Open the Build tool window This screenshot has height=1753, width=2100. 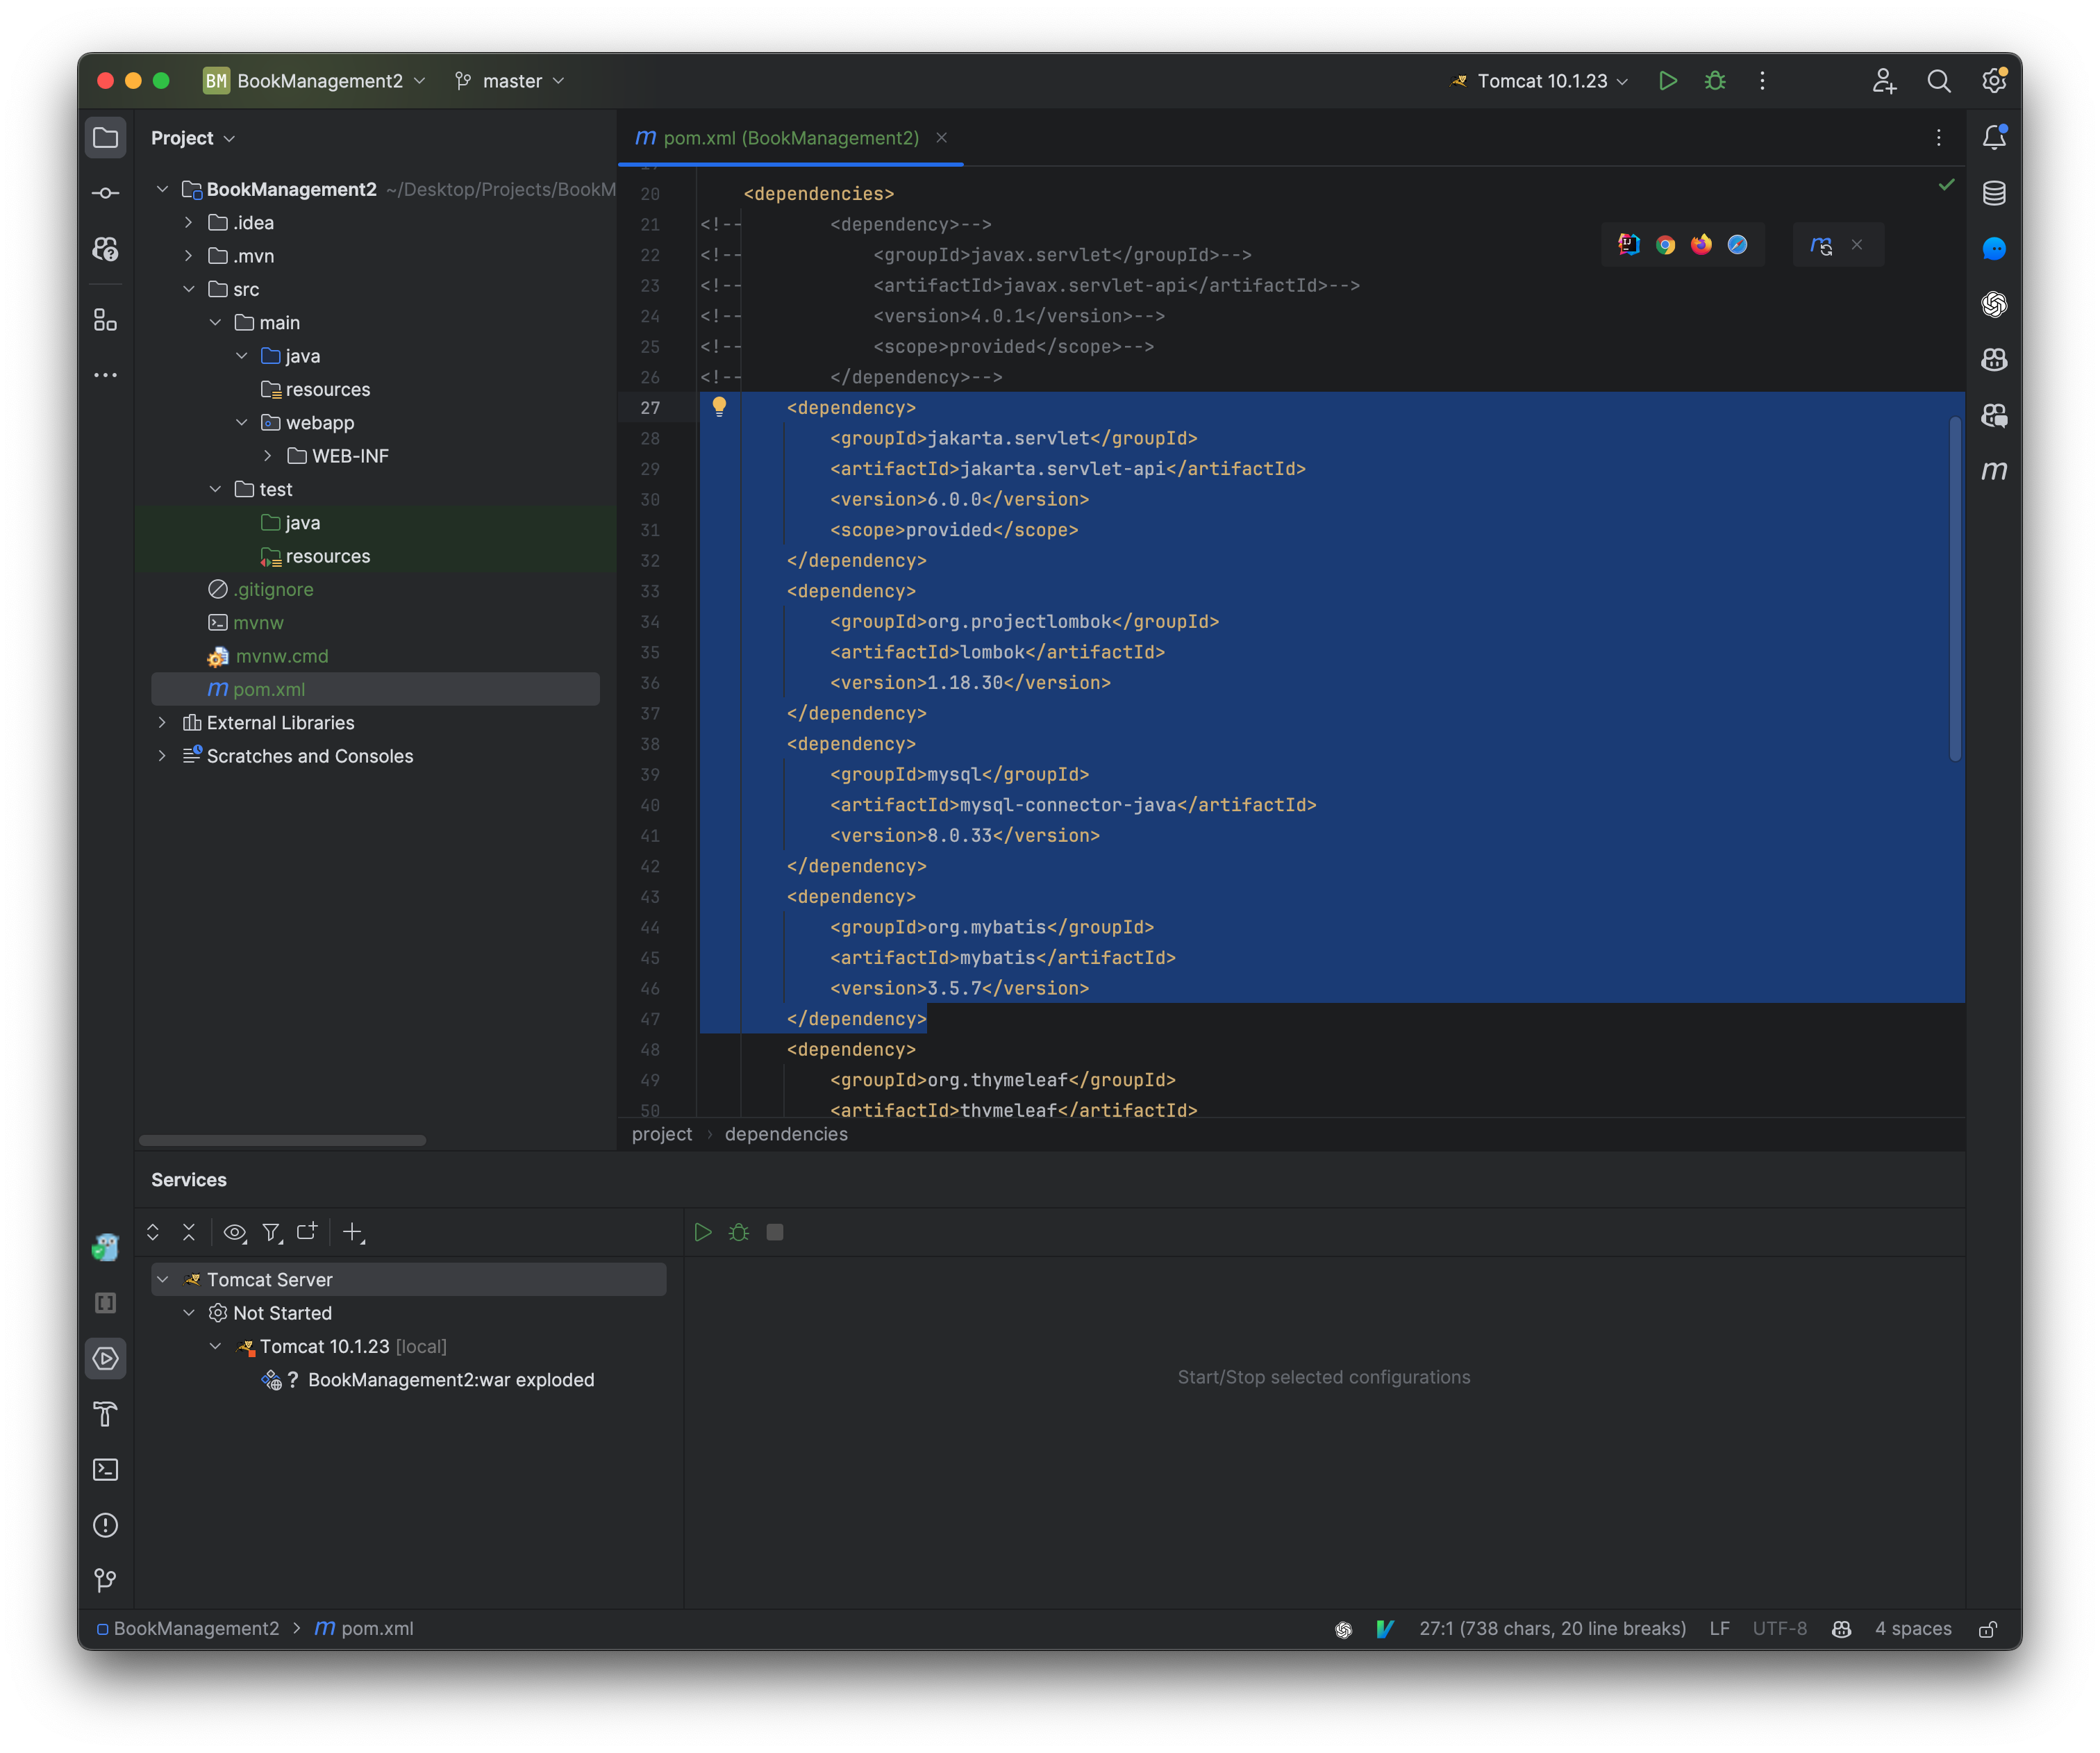[106, 1415]
